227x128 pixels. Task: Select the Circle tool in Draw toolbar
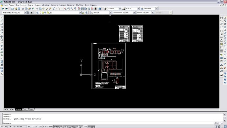(x=2, y=36)
